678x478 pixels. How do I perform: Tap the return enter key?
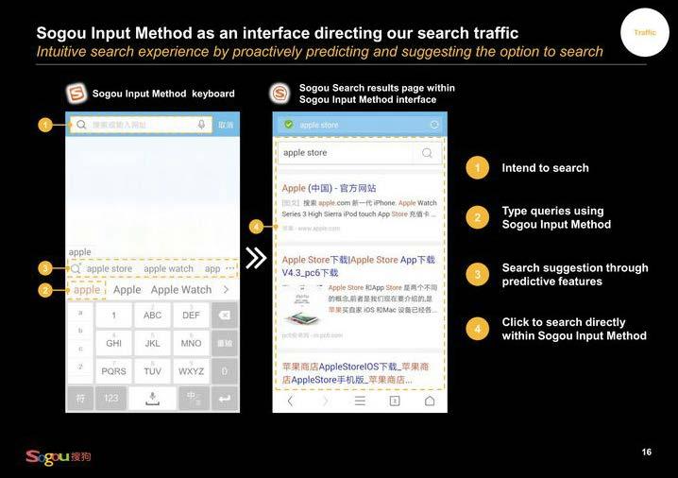coord(225,398)
